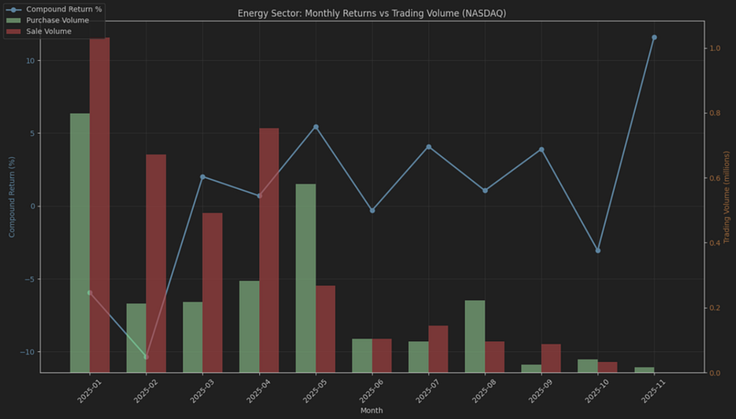Screen dimensions: 736x419
Task: Click the Month x-axis label
Action: pyautogui.click(x=371, y=410)
